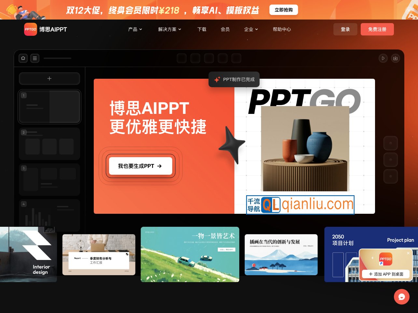Expand the 产品 dropdown menu

135,29
